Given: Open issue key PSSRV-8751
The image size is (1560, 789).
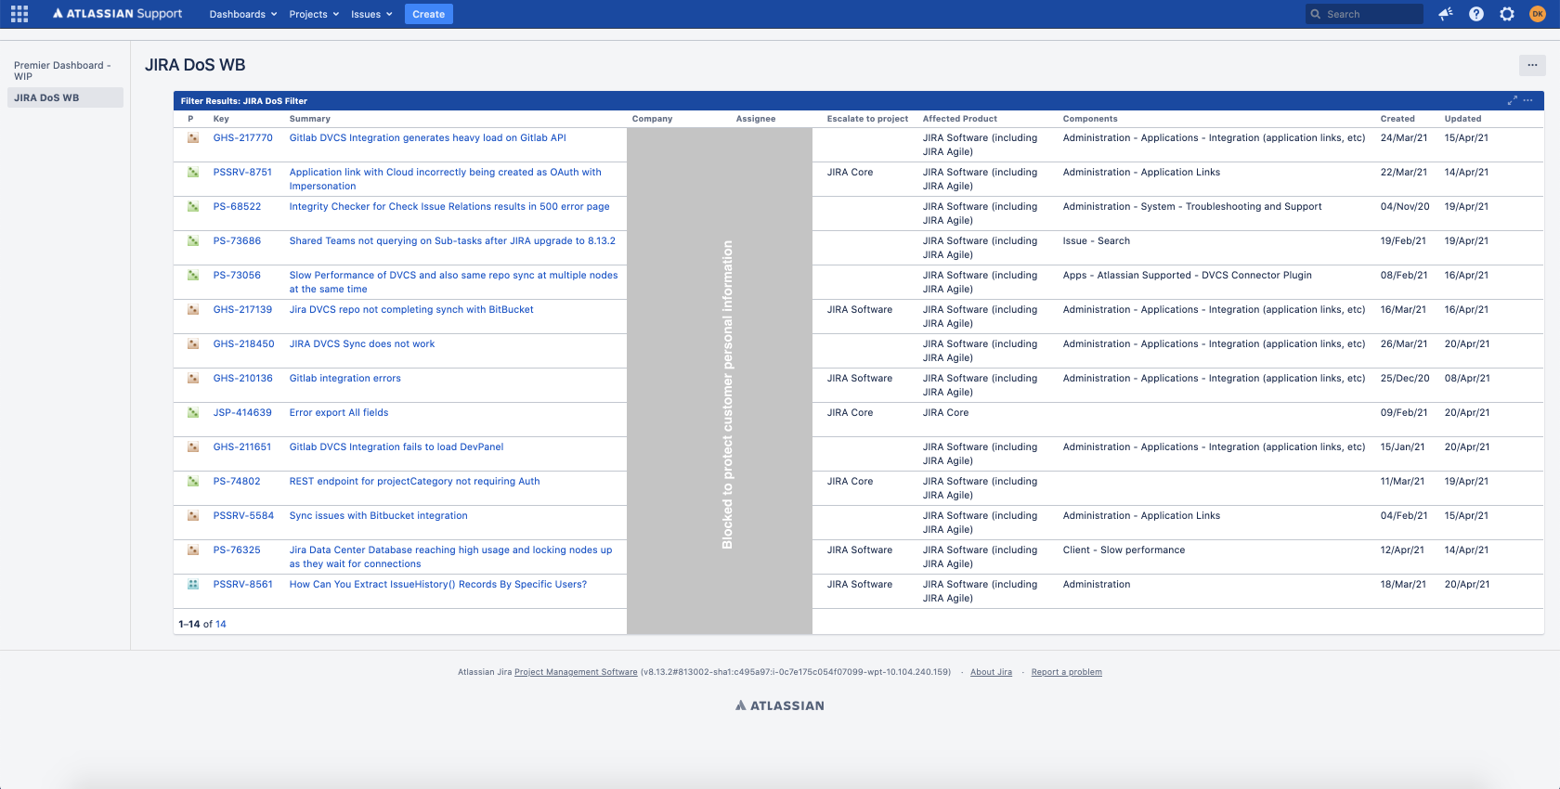Looking at the screenshot, I should [242, 172].
